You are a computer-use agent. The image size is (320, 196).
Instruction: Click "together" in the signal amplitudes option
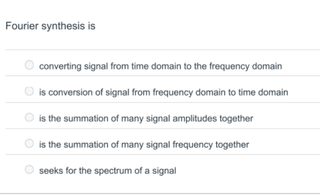pos(236,118)
